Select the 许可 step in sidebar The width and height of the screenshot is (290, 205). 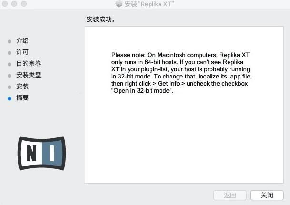pyautogui.click(x=22, y=52)
